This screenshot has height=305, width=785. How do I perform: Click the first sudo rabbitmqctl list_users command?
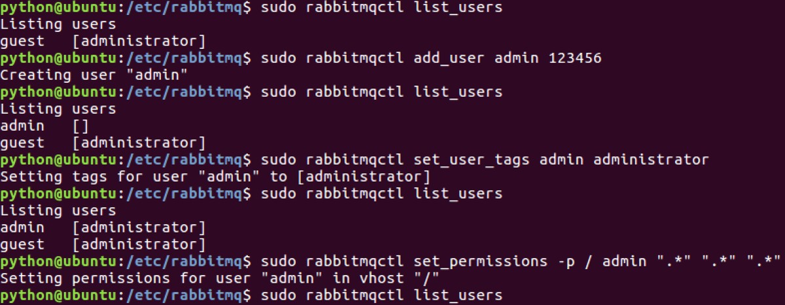381,7
